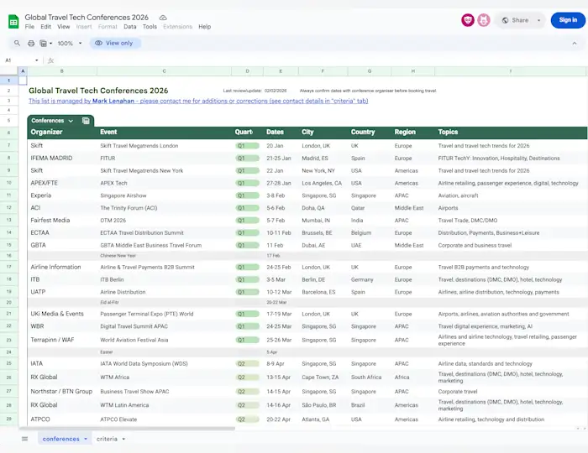Screen dimensions: 588x453
Task: Switch to the criteria sheet tab
Action: point(107,439)
